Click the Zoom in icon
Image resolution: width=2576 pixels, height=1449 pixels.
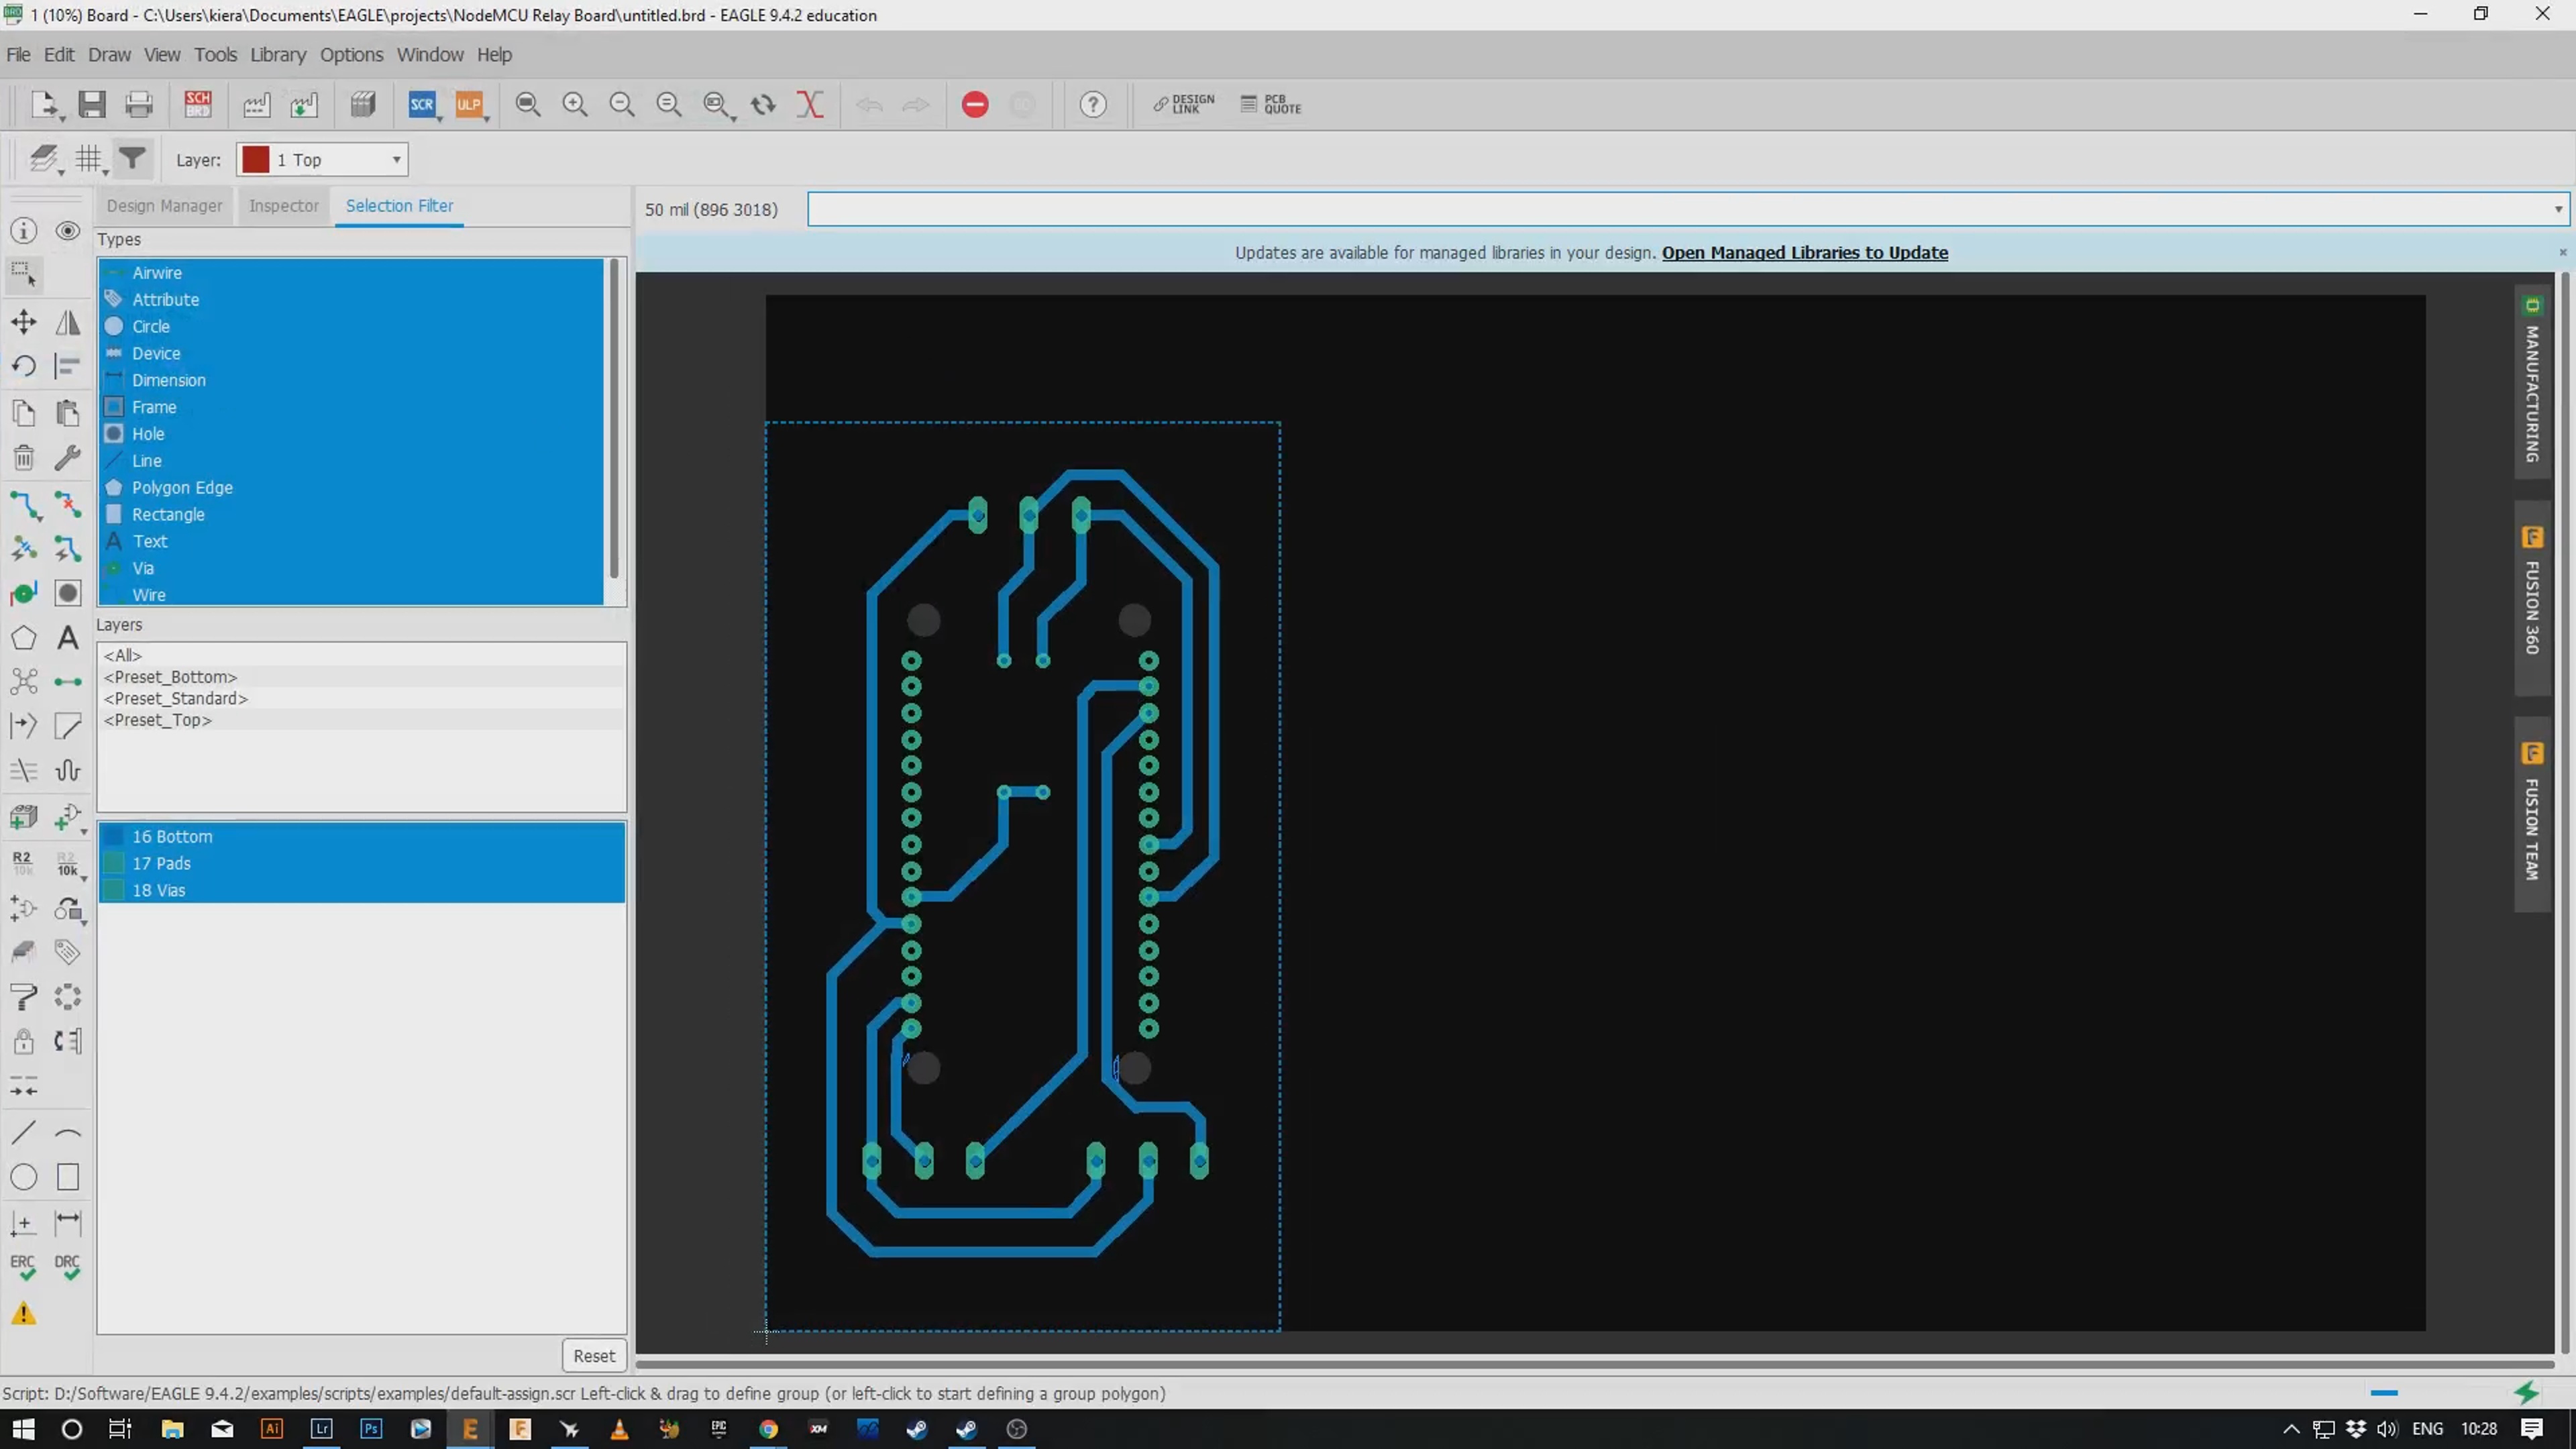(x=575, y=105)
